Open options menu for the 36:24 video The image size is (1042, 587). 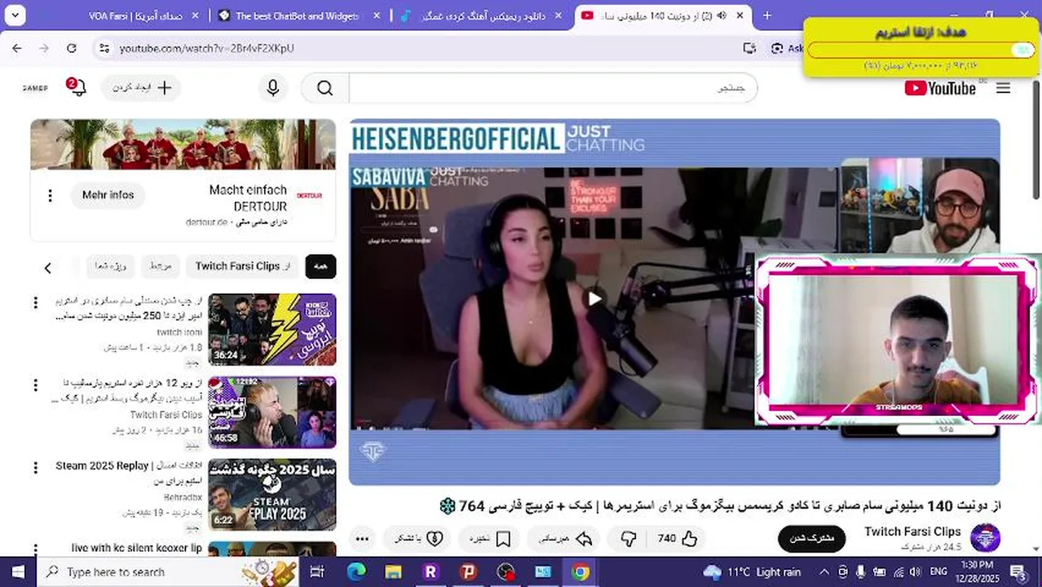point(35,303)
